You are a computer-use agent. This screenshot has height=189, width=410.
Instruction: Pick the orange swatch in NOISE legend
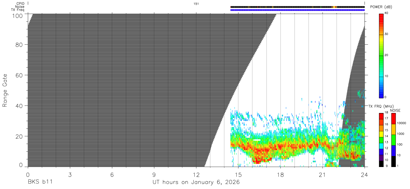394,129
